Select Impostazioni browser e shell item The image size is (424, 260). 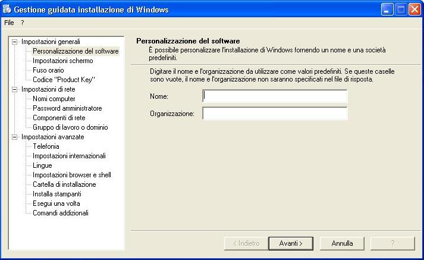coord(72,175)
